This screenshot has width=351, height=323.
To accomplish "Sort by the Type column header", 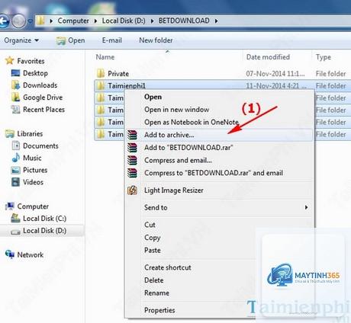I will (324, 57).
